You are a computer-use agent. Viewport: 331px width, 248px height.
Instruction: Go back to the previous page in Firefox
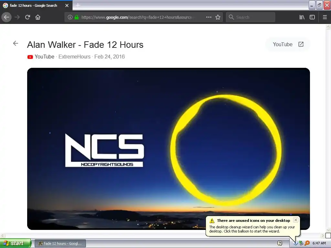(x=6, y=17)
